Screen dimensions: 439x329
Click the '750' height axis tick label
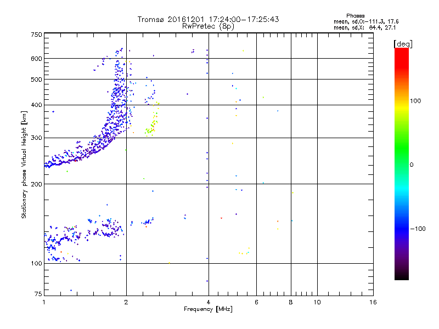(x=36, y=35)
